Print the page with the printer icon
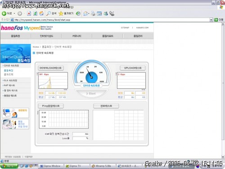 point(93,14)
